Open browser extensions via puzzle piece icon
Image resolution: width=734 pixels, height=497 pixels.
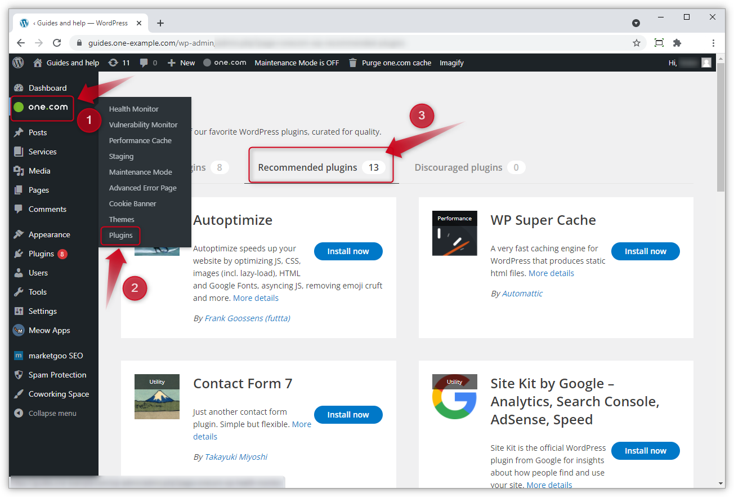[677, 42]
